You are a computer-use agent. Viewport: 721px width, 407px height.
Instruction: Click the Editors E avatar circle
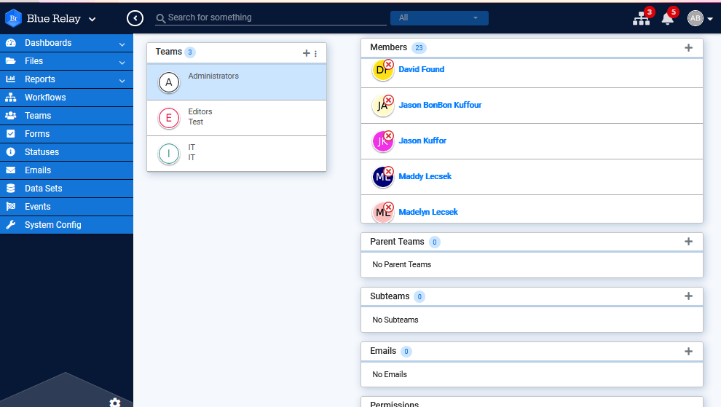pos(169,118)
